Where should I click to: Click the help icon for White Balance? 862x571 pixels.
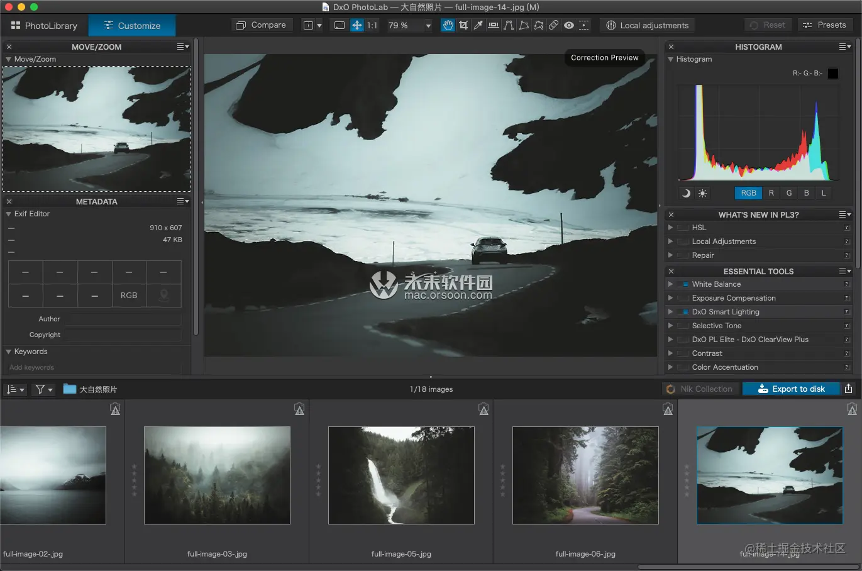coord(847,284)
